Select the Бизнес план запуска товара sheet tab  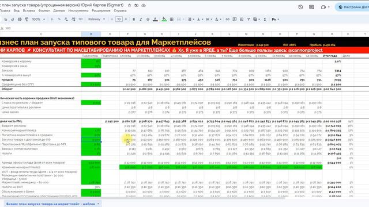point(51,204)
